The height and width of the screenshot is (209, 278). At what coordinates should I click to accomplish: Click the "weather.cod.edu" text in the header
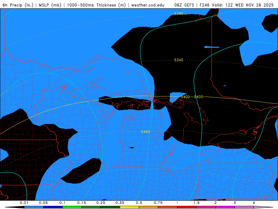(148, 5)
